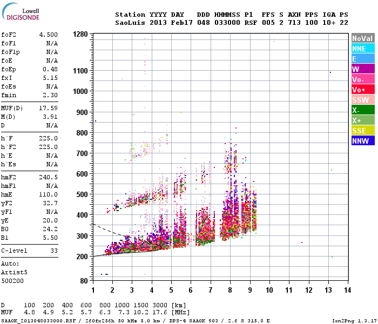Select the NNE cyan legend swatch
The width and height of the screenshot is (378, 324).
pos(363,49)
